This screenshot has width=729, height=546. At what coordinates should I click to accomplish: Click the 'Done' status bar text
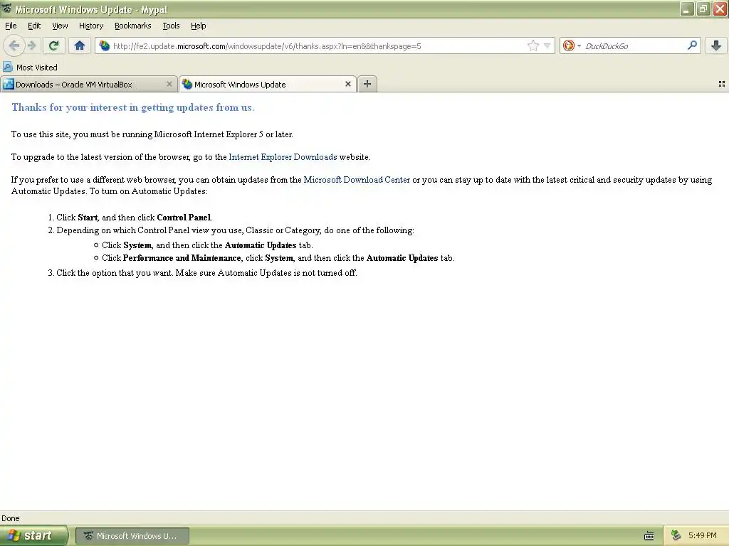click(x=10, y=518)
